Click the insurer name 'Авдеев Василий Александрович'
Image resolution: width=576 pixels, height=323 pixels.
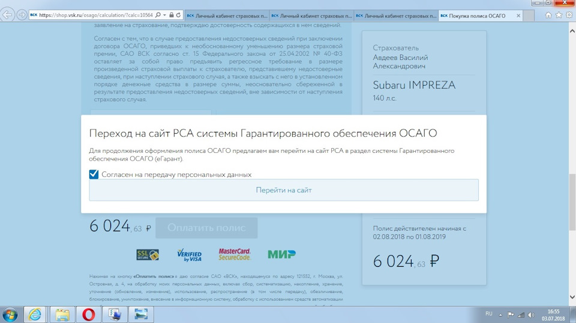pyautogui.click(x=400, y=62)
